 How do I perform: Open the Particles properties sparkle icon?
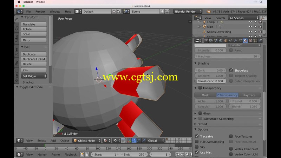(x=255, y=41)
